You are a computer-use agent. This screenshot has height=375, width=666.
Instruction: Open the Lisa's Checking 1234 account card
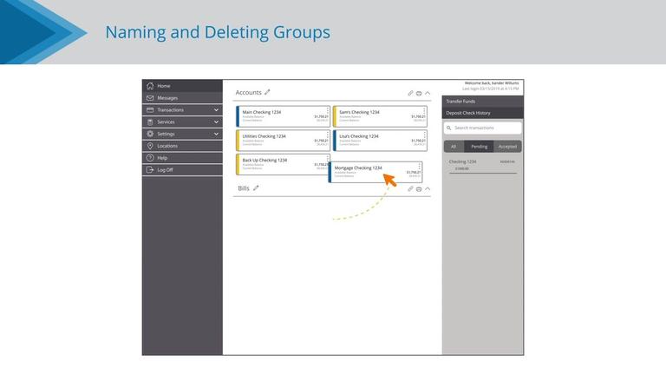click(380, 141)
